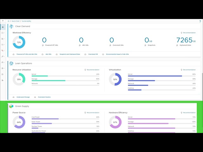Screen dimensions: 203x152
Task: Open Underused Storage dashboard link
Action: 23,97
